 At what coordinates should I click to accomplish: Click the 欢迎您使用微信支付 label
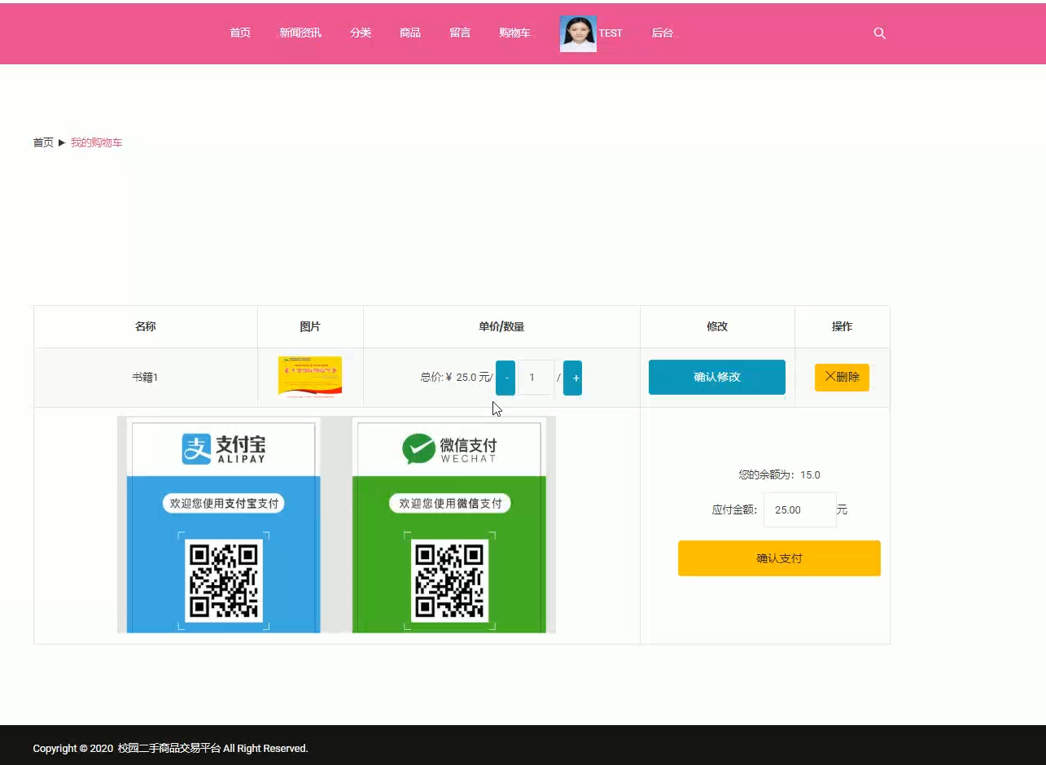[x=450, y=504]
